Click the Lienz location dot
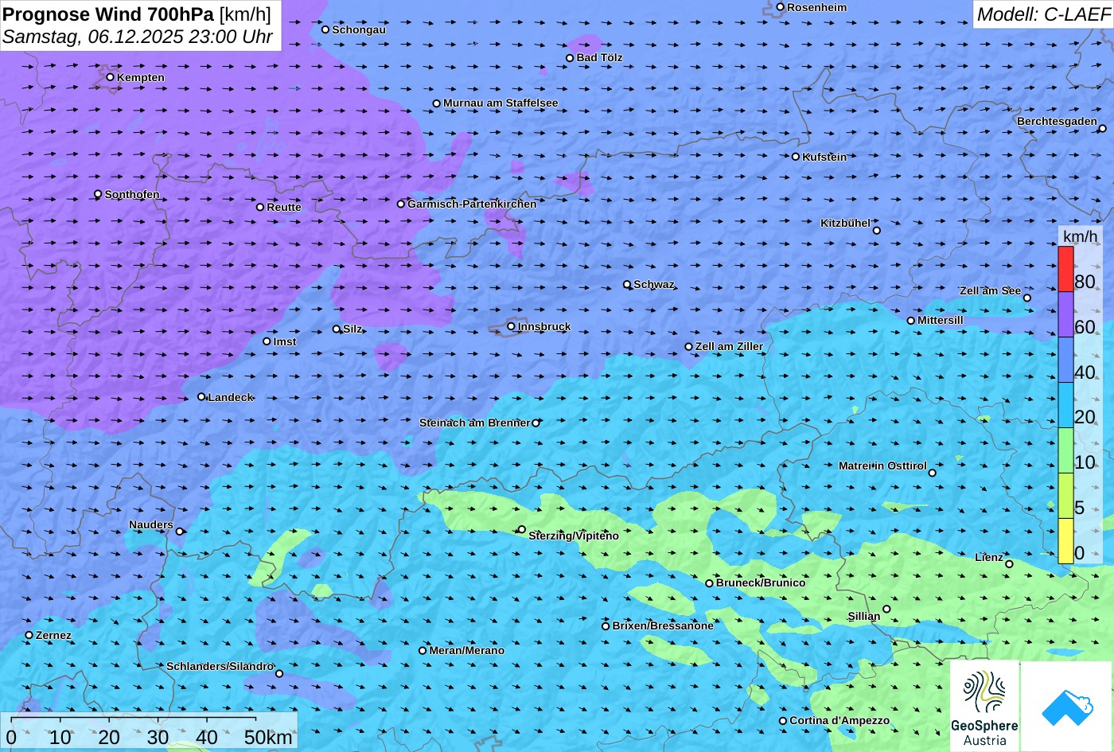 pos(1009,564)
